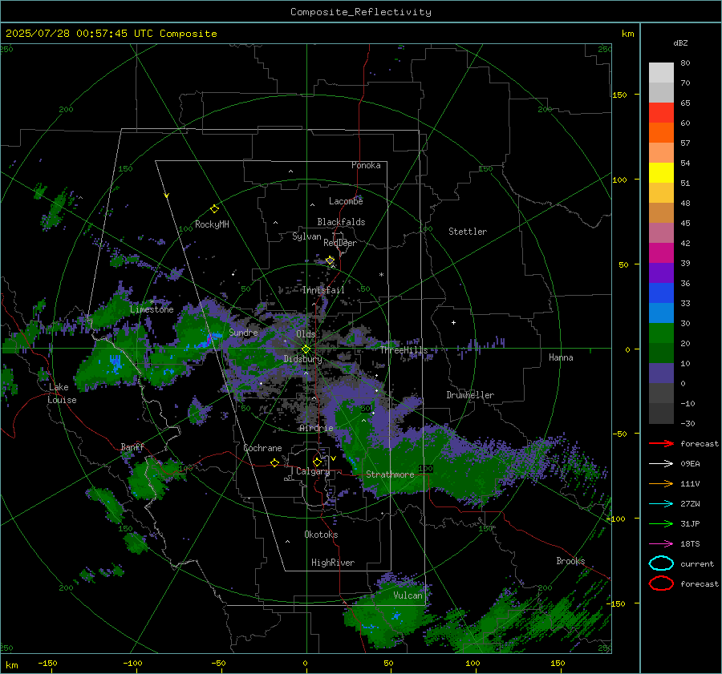722x674 pixels.
Task: Click the Didsbury label
Action: click(302, 359)
